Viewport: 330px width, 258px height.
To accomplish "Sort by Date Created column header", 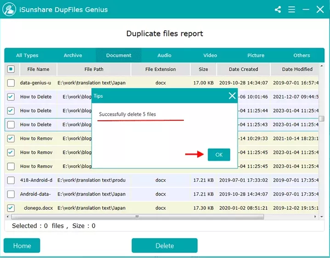I will (243, 69).
